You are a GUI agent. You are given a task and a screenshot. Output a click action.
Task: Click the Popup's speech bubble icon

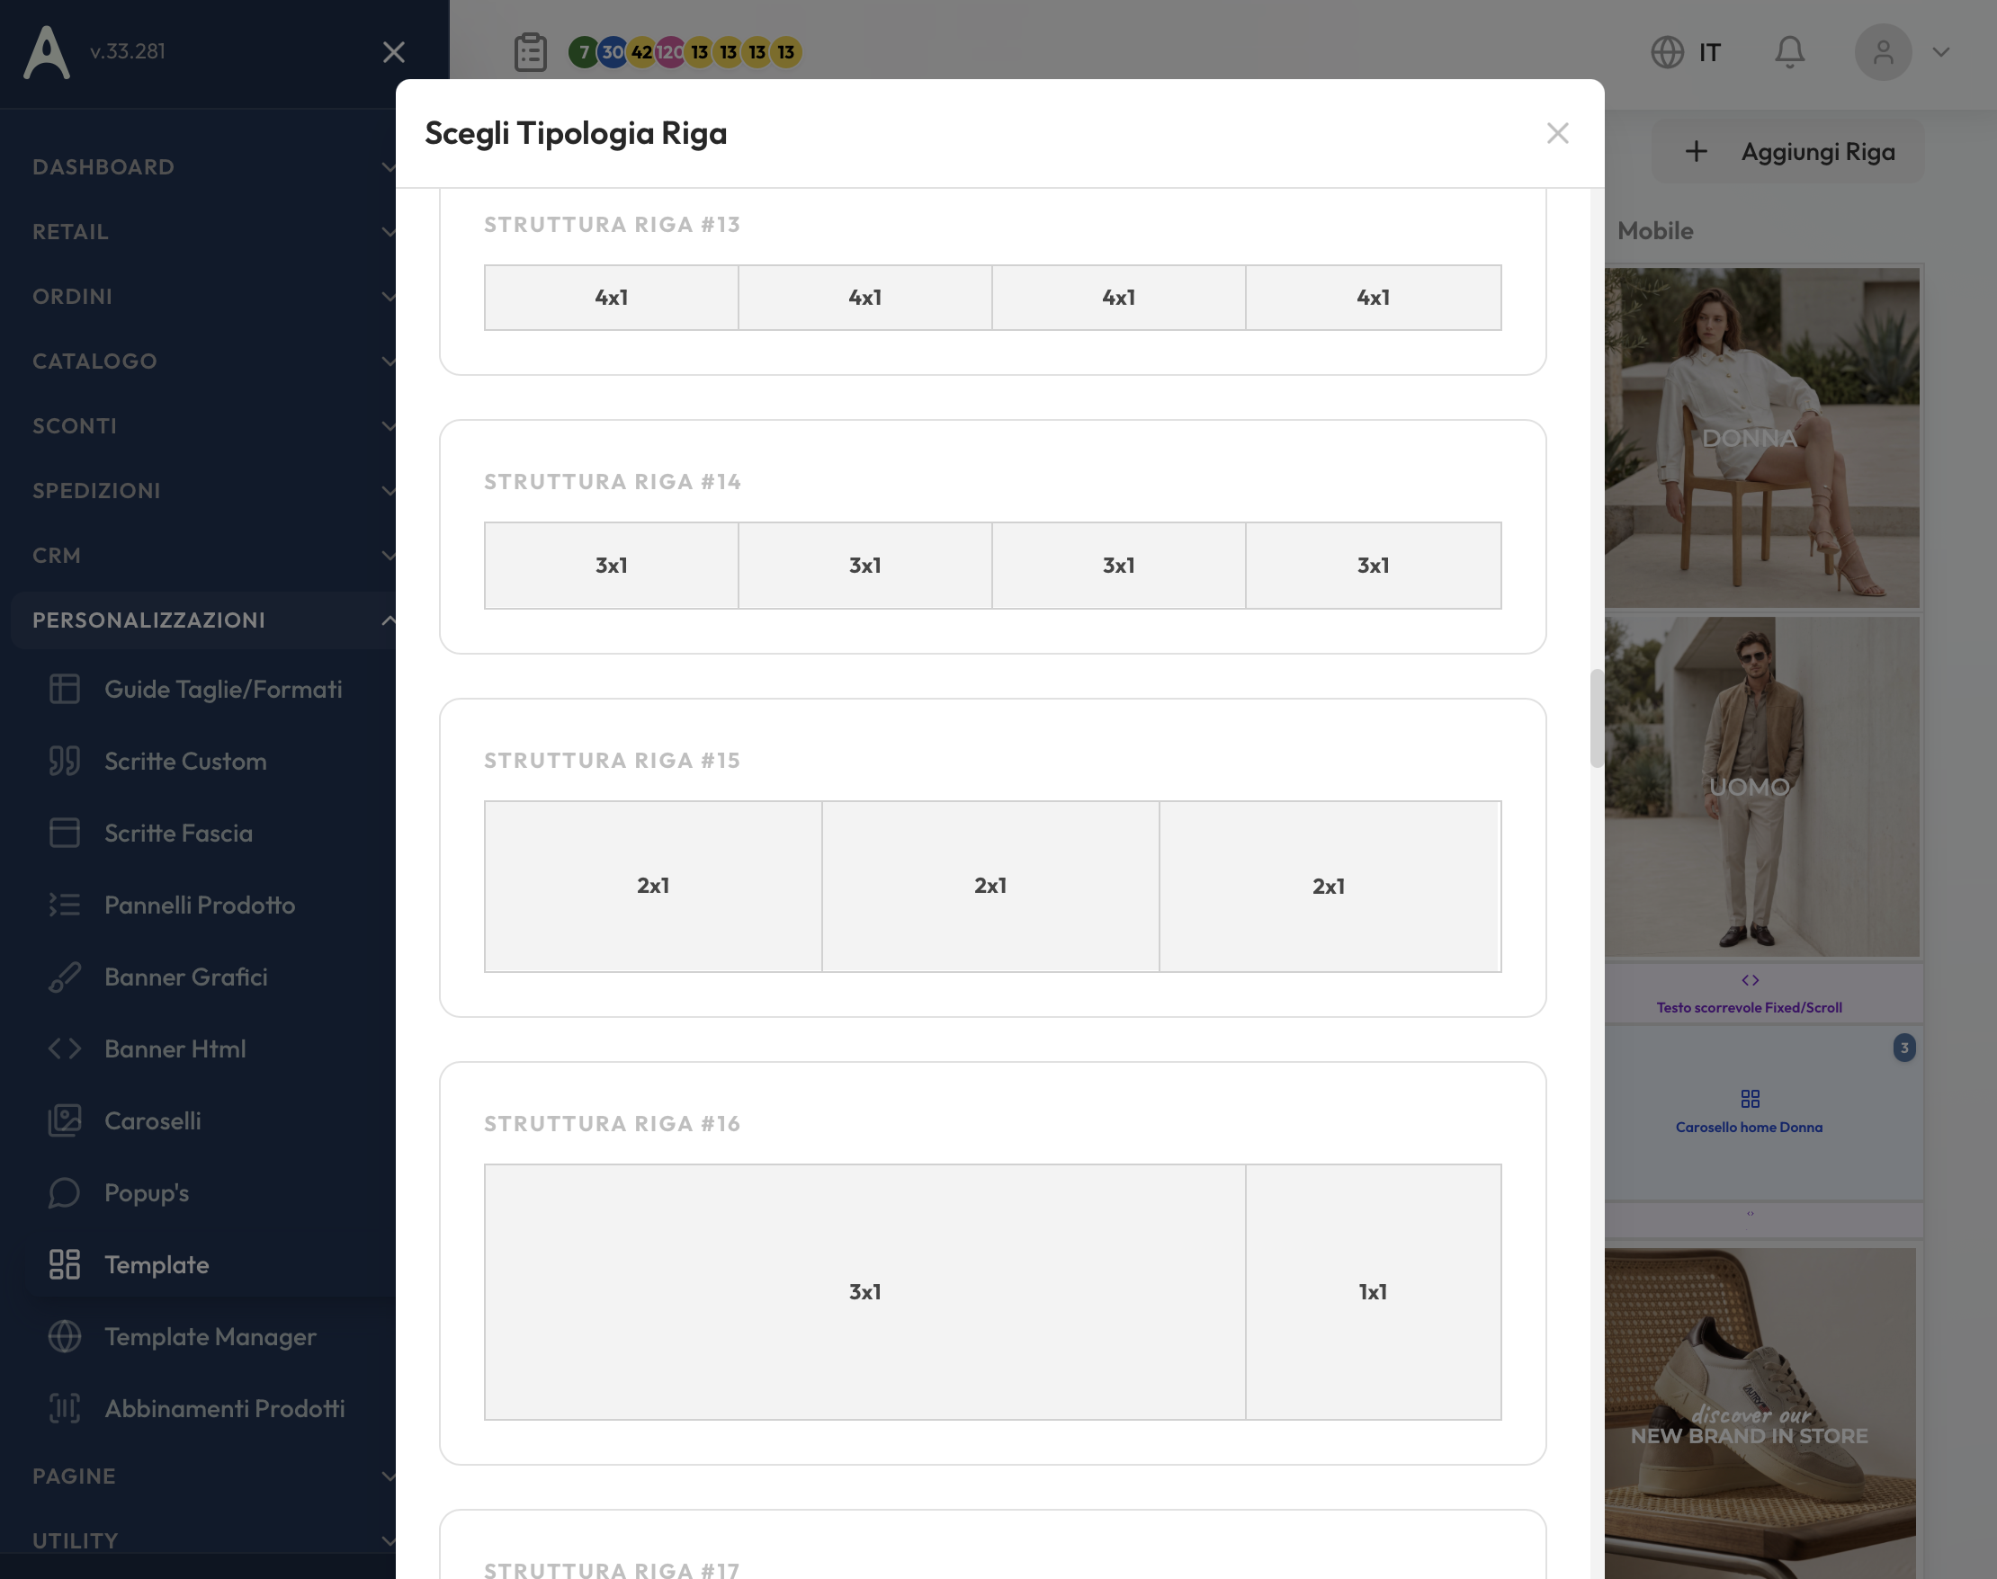coord(65,1192)
